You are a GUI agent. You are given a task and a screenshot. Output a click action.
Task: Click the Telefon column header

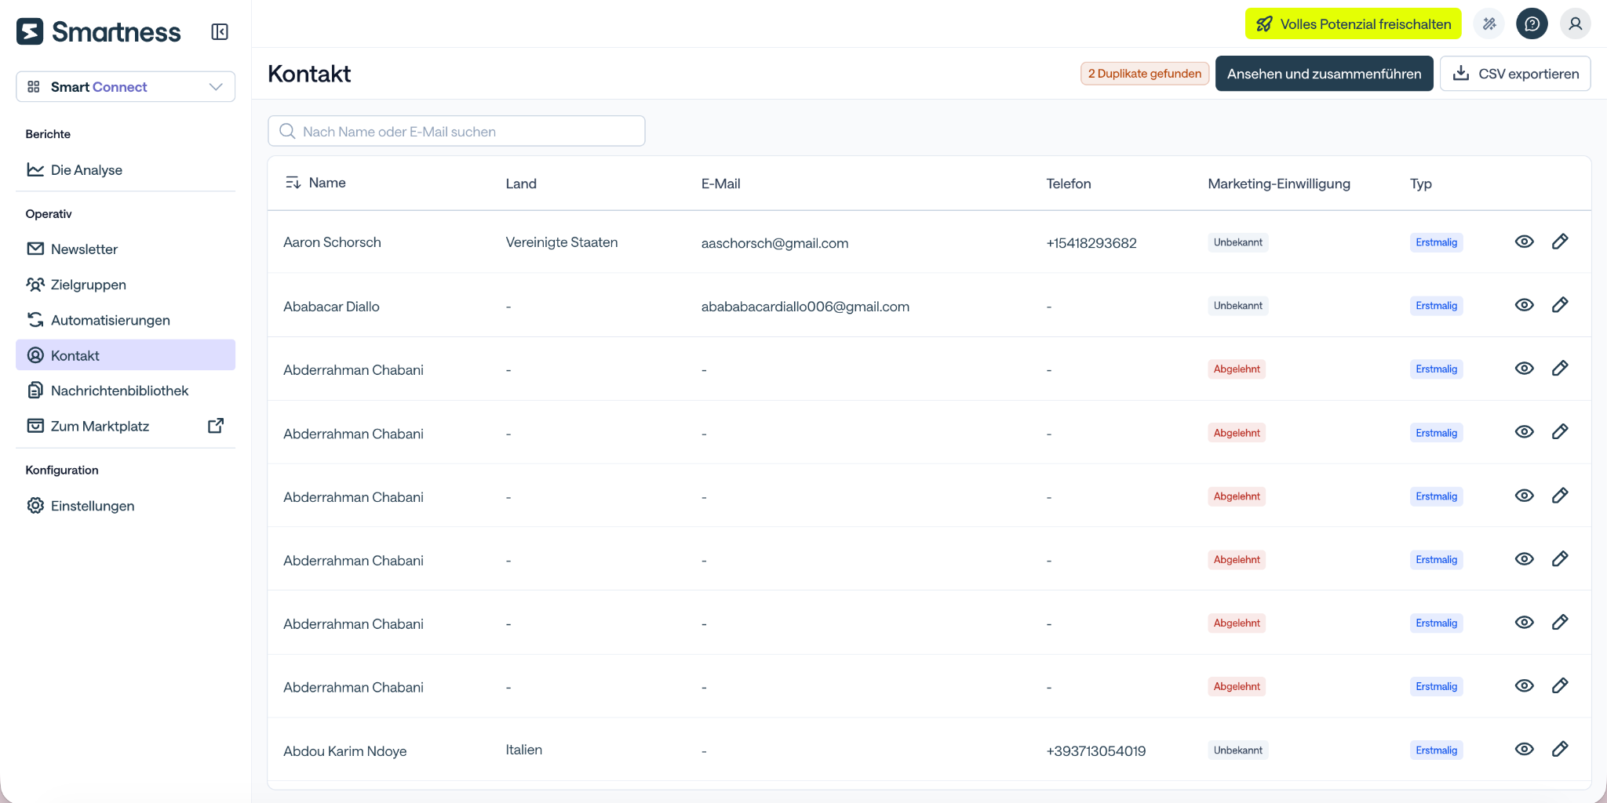tap(1068, 183)
